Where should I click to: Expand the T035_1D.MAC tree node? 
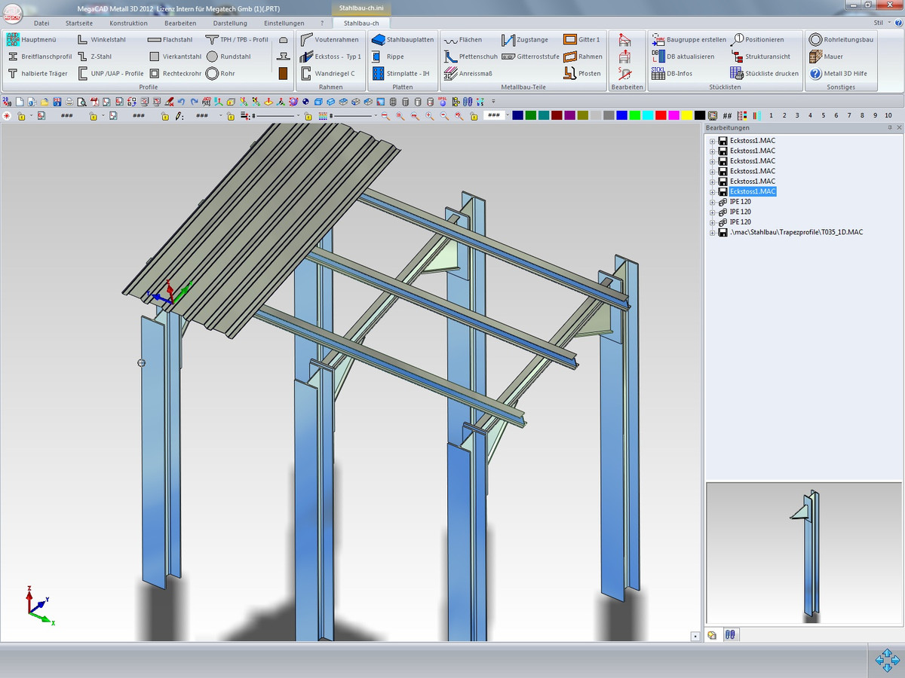(x=712, y=232)
